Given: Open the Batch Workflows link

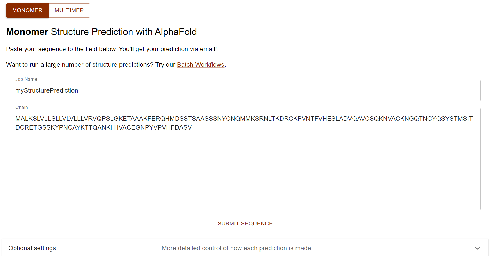Looking at the screenshot, I should 201,65.
